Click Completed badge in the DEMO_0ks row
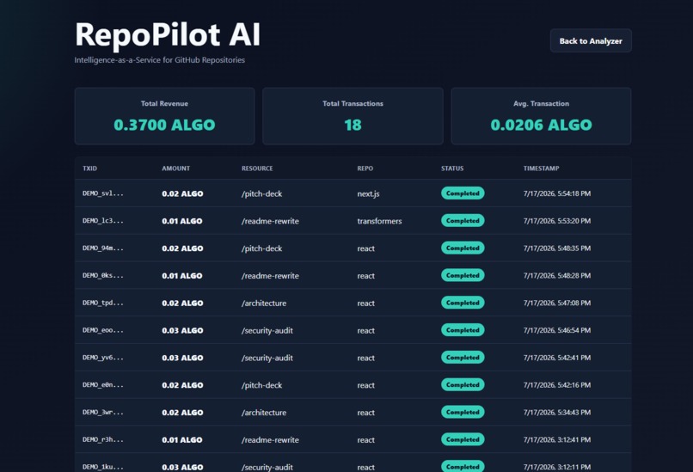The width and height of the screenshot is (693, 472). click(x=463, y=275)
